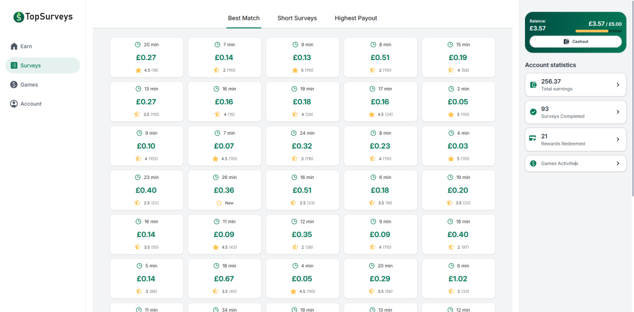The image size is (634, 312).
Task: Click the £0.09 price on 9 min survey
Action: pos(380,235)
